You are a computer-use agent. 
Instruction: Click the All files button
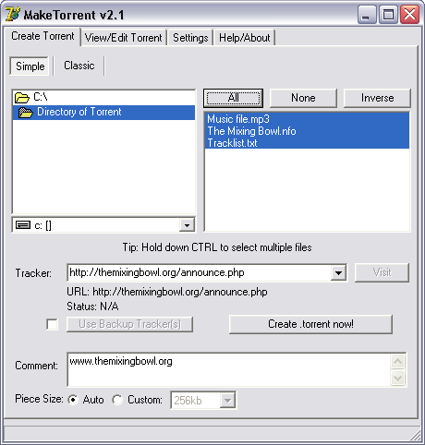233,98
